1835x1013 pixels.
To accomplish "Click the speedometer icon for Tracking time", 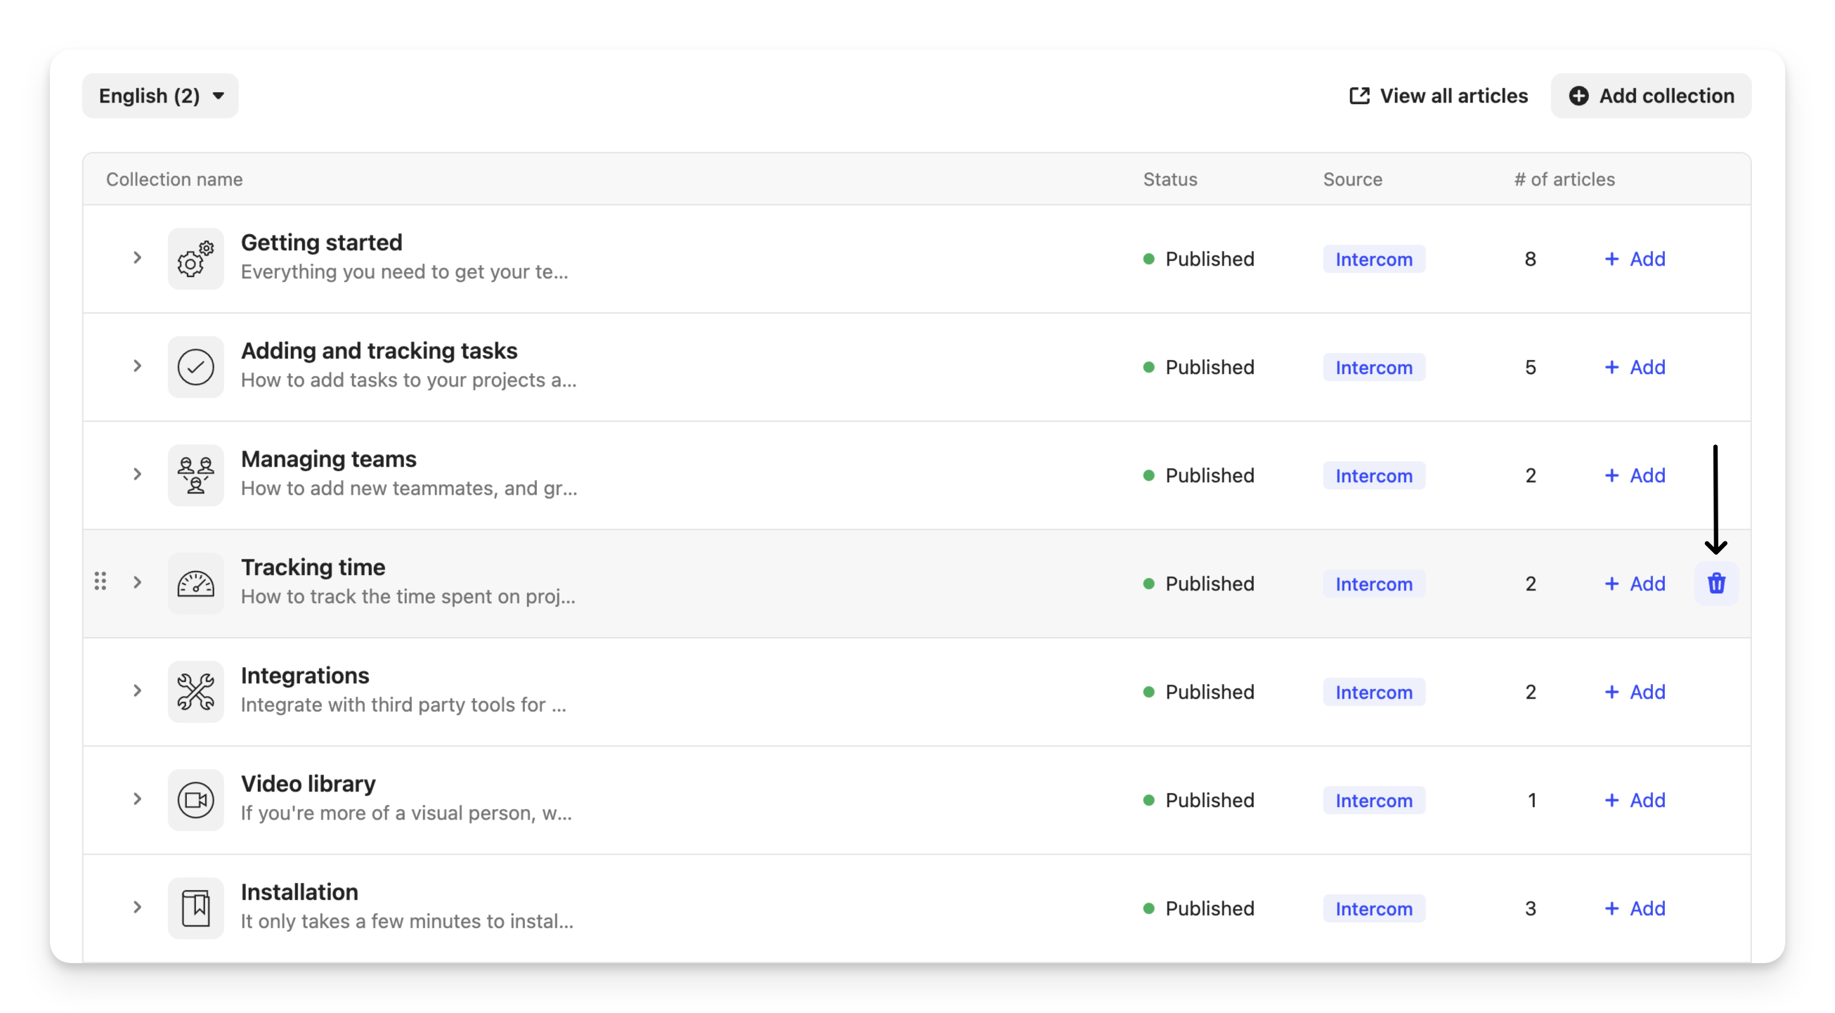I will (196, 583).
